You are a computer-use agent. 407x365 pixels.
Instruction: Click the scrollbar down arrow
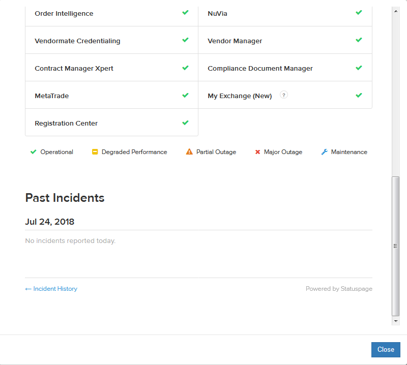tap(396, 321)
